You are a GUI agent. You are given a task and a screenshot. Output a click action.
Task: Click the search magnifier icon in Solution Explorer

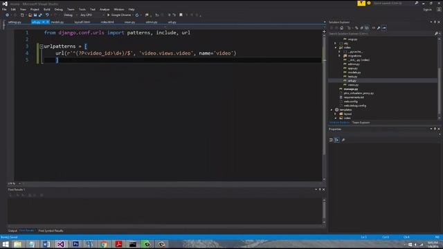[436, 34]
